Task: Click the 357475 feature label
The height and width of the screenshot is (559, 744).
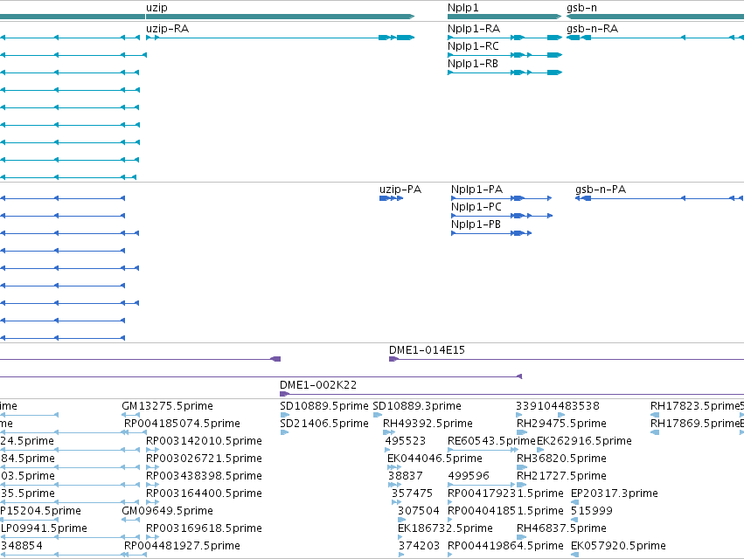Action: point(412,493)
